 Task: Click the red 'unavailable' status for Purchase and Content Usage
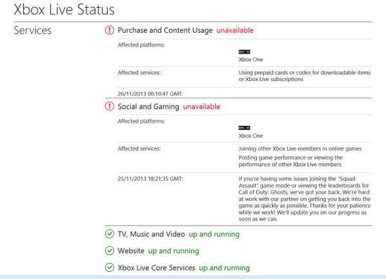235,30
